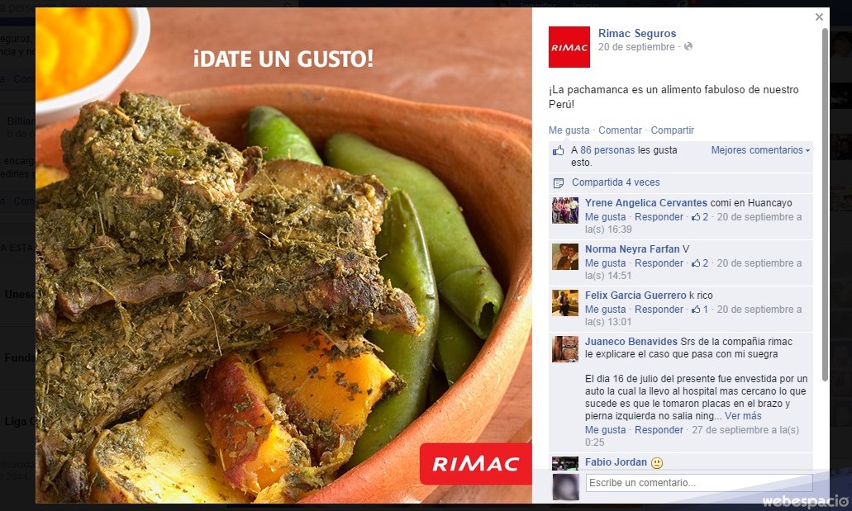Screen dimensions: 852x511
Task: Click the globe public privacy icon
Action: point(688,47)
